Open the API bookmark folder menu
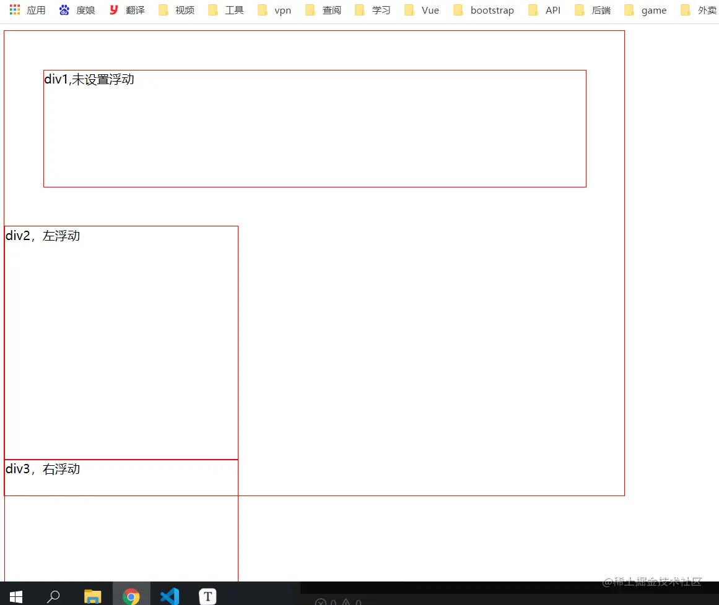719x605 pixels. point(543,10)
